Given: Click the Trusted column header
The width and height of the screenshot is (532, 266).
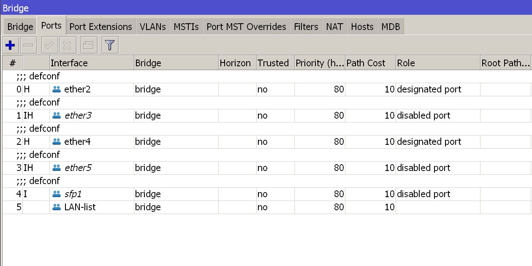Looking at the screenshot, I should coord(275,63).
